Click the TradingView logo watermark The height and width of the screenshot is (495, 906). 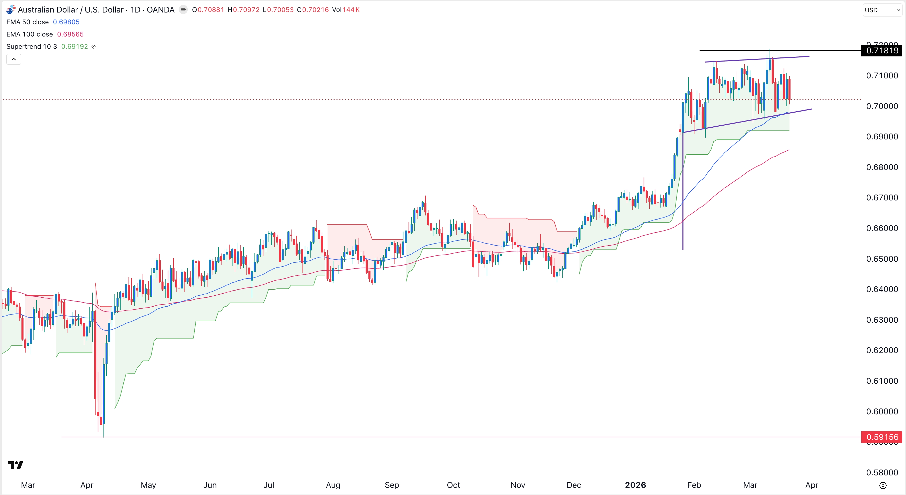coord(16,465)
